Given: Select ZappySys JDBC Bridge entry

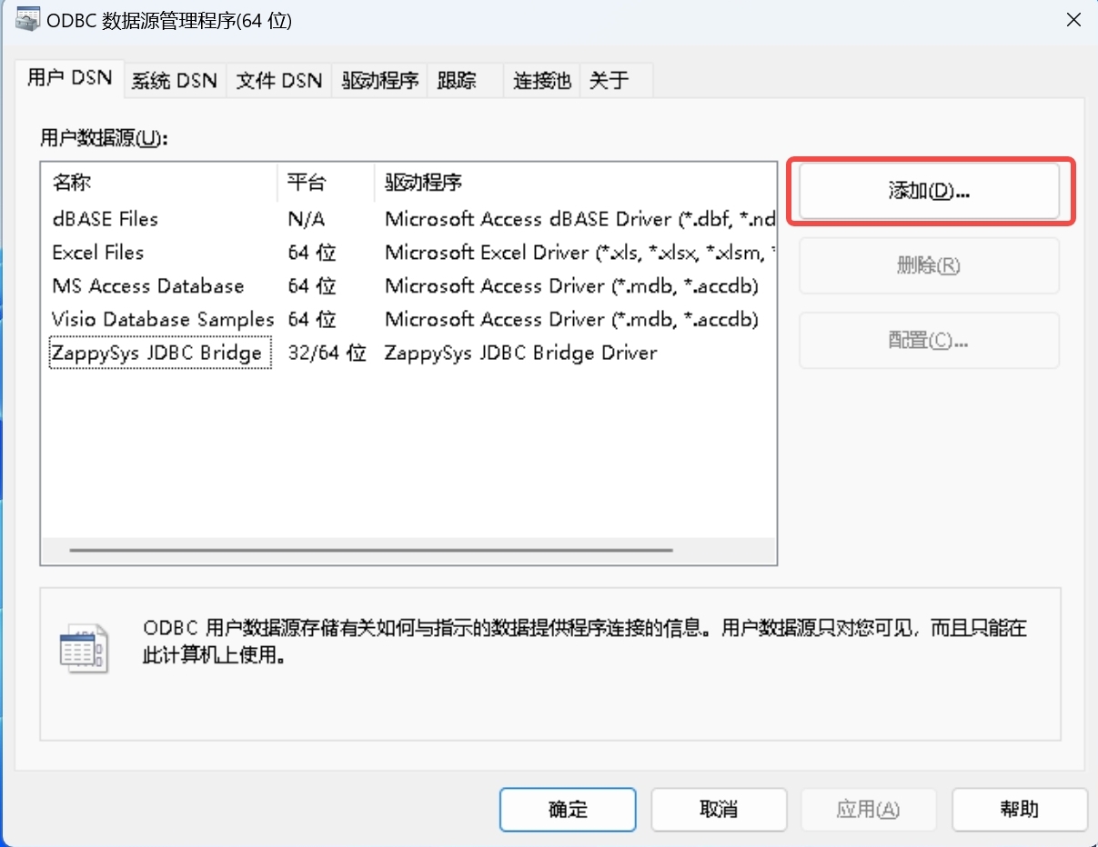Looking at the screenshot, I should click(157, 354).
